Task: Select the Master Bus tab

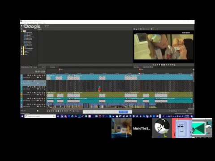Action: tap(136, 67)
